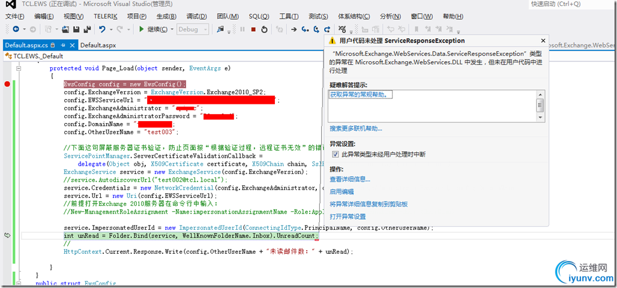Click the new project toolbar icon
Image resolution: width=617 pixels, height=288 pixels.
(49, 29)
